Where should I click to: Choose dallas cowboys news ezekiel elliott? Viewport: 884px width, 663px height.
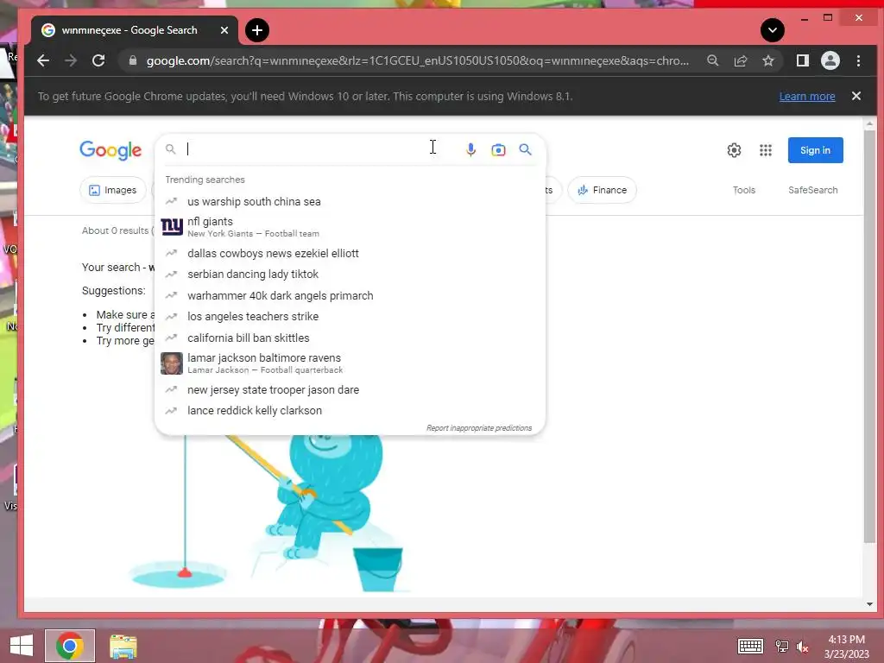350,254
